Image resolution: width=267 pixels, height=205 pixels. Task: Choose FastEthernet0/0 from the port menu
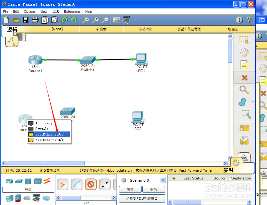point(49,134)
